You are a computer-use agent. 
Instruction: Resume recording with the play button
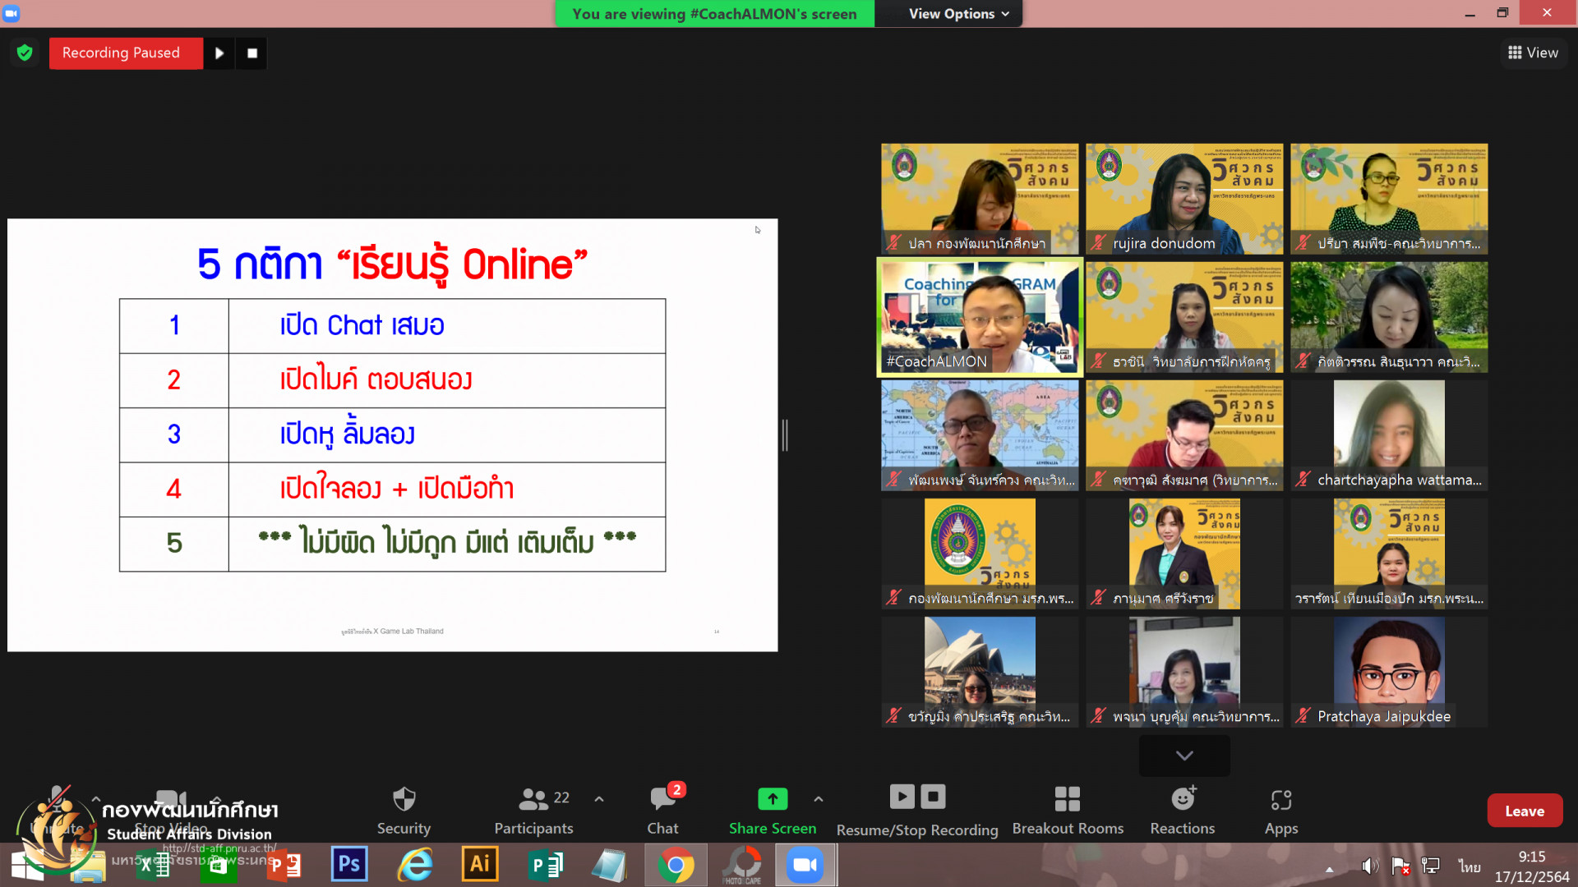point(219,53)
